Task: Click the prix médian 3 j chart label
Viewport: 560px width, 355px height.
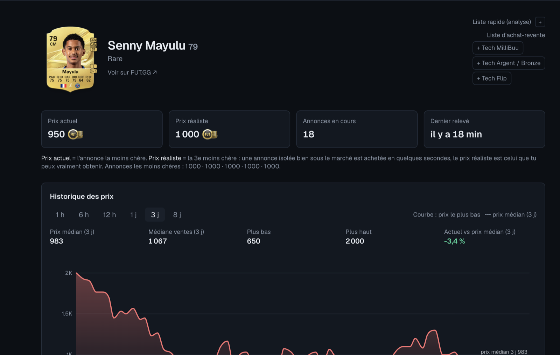Action: tap(504, 351)
